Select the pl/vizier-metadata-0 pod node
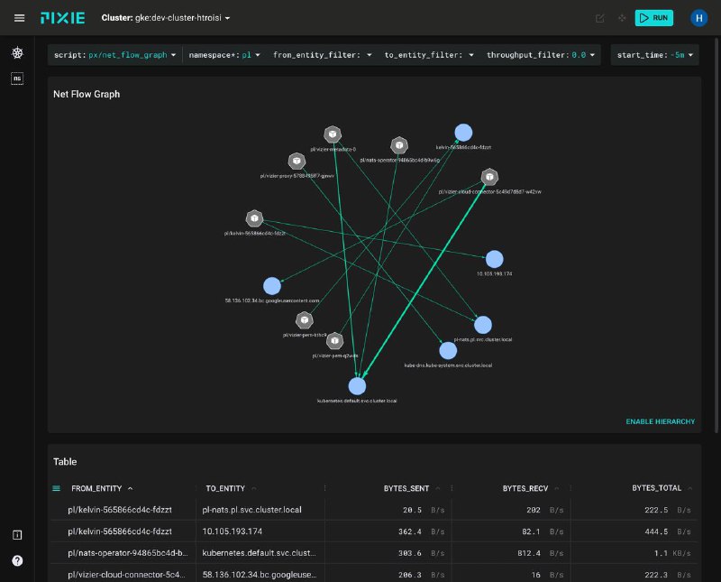The image size is (721, 582). click(x=333, y=134)
